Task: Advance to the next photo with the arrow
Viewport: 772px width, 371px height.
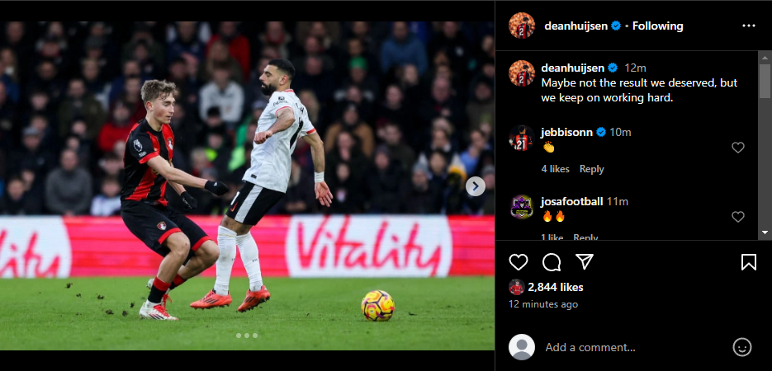Action: tap(475, 185)
